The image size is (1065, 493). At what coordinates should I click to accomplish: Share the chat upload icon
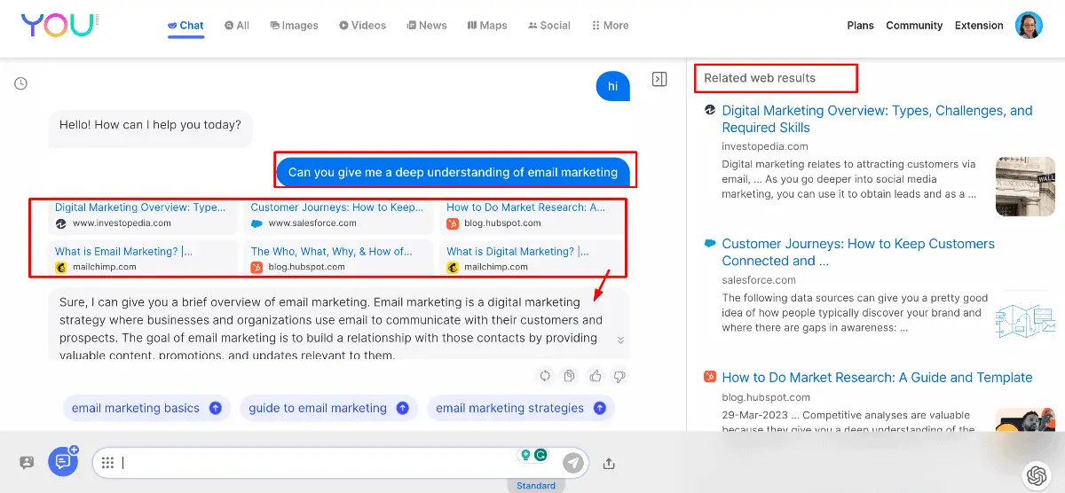tap(609, 463)
